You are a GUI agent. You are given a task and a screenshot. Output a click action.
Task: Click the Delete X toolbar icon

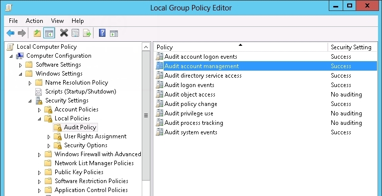tap(64, 33)
